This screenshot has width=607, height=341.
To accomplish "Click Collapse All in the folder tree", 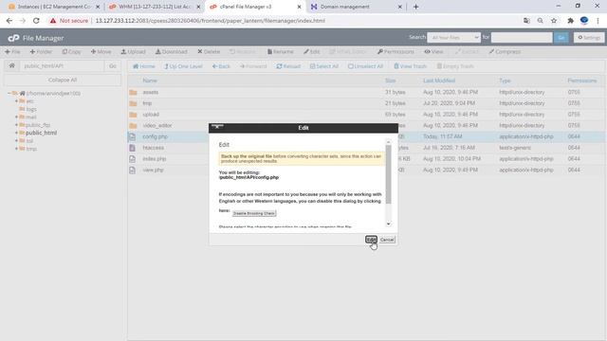I will 63,80.
